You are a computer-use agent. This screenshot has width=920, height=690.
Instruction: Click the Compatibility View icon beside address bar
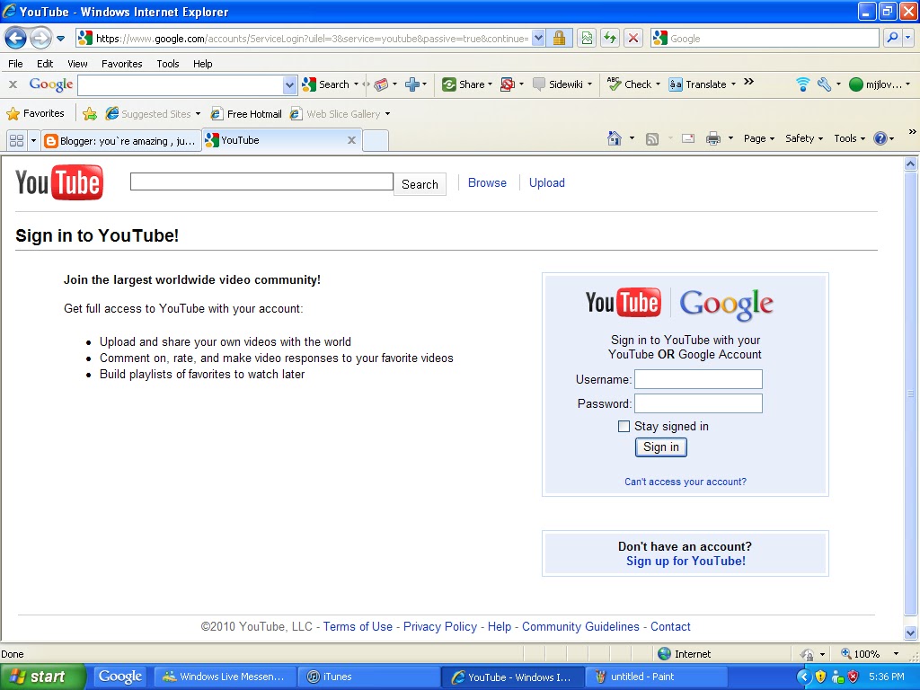click(587, 39)
